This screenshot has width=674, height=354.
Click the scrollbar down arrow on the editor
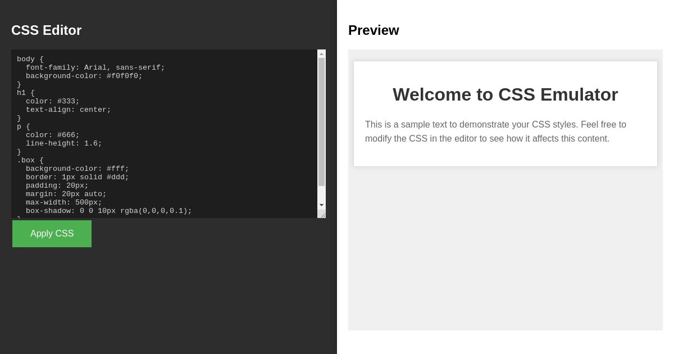tap(321, 205)
